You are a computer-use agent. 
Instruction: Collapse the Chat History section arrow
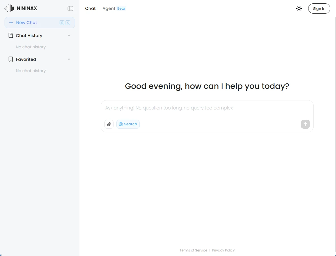click(x=69, y=36)
